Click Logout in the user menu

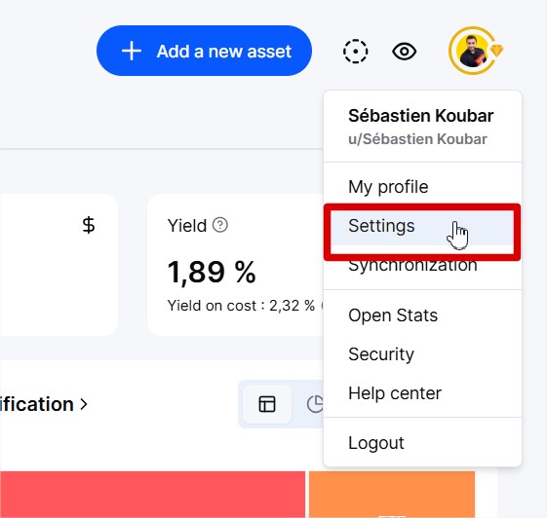(422, 443)
